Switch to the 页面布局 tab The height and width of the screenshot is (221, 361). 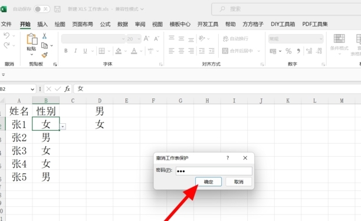pyautogui.click(x=83, y=24)
